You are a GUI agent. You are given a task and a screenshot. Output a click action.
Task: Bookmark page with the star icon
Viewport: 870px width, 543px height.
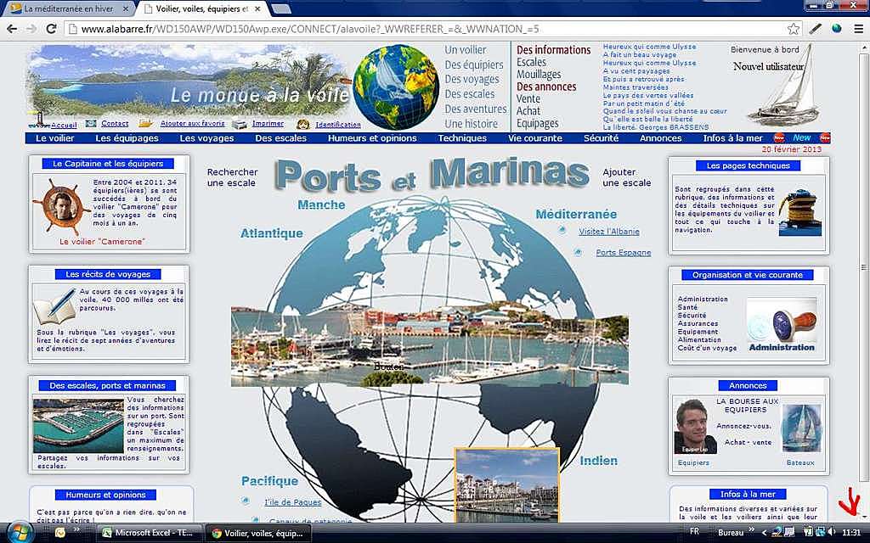pos(794,29)
